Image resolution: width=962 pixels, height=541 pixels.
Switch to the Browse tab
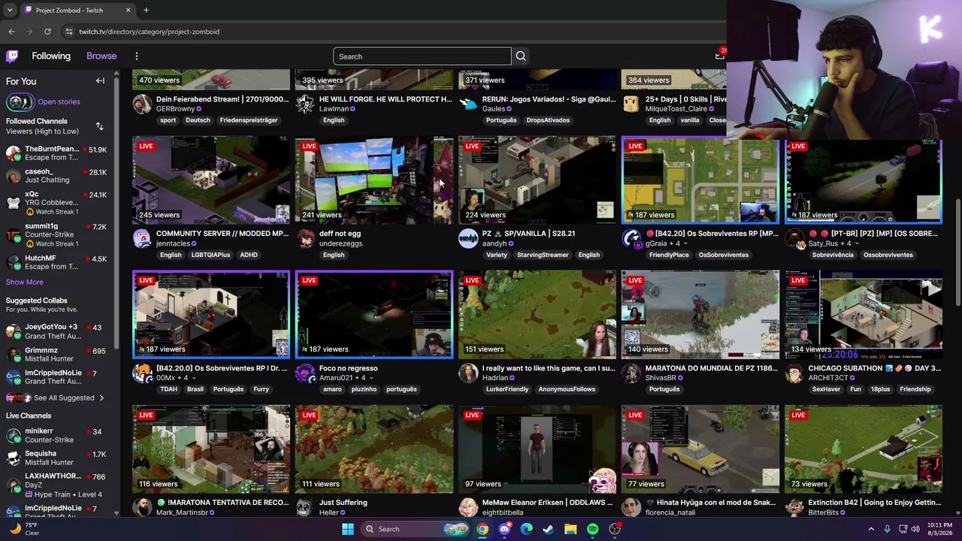click(x=101, y=56)
